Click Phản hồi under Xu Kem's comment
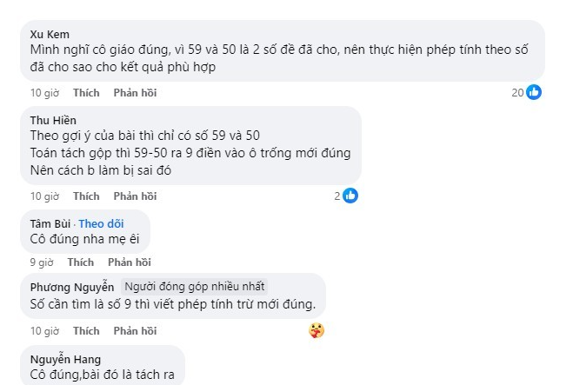573x385 pixels. [136, 93]
